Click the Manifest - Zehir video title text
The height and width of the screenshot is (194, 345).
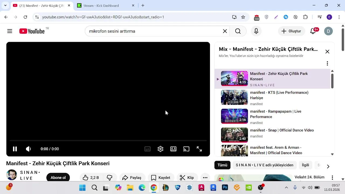58,163
